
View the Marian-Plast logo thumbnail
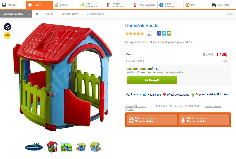click(x=34, y=147)
